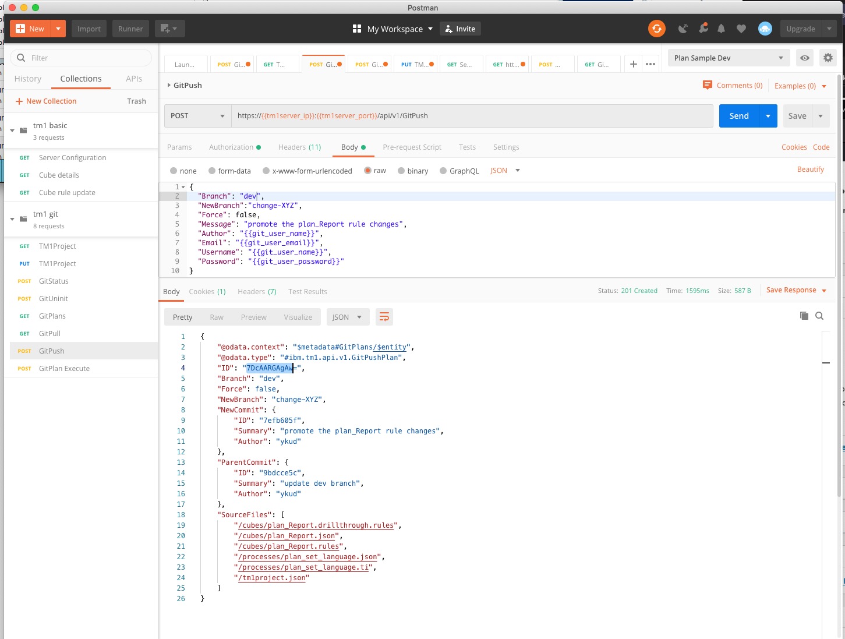Open the Tests tab
The height and width of the screenshot is (639, 845).
pos(467,147)
